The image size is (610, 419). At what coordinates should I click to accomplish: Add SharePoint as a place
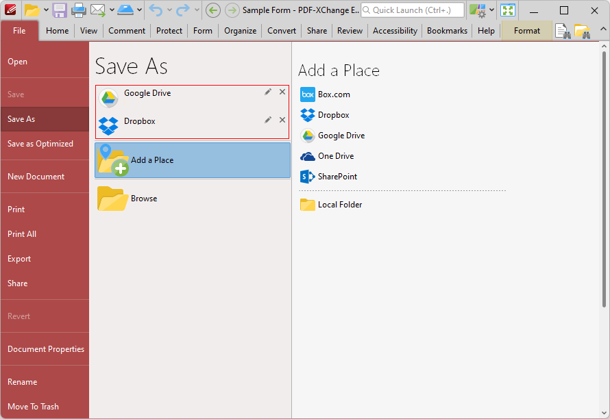point(329,177)
